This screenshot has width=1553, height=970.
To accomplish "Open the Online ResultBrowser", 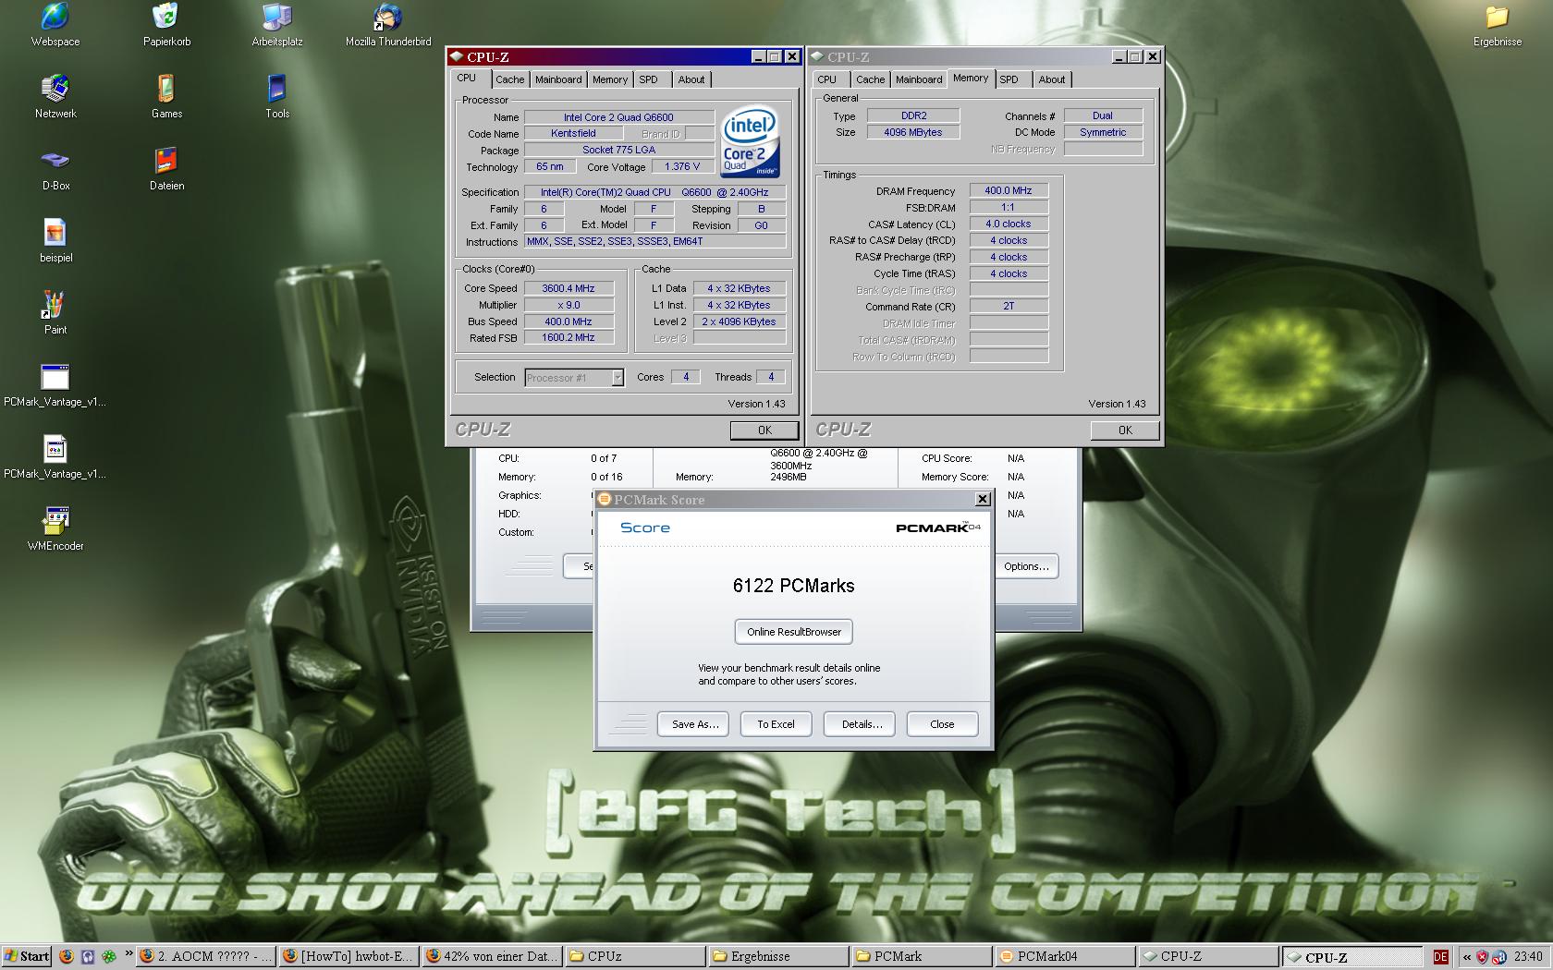I will (x=794, y=632).
